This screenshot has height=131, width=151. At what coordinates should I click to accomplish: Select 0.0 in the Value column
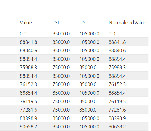click(23, 34)
